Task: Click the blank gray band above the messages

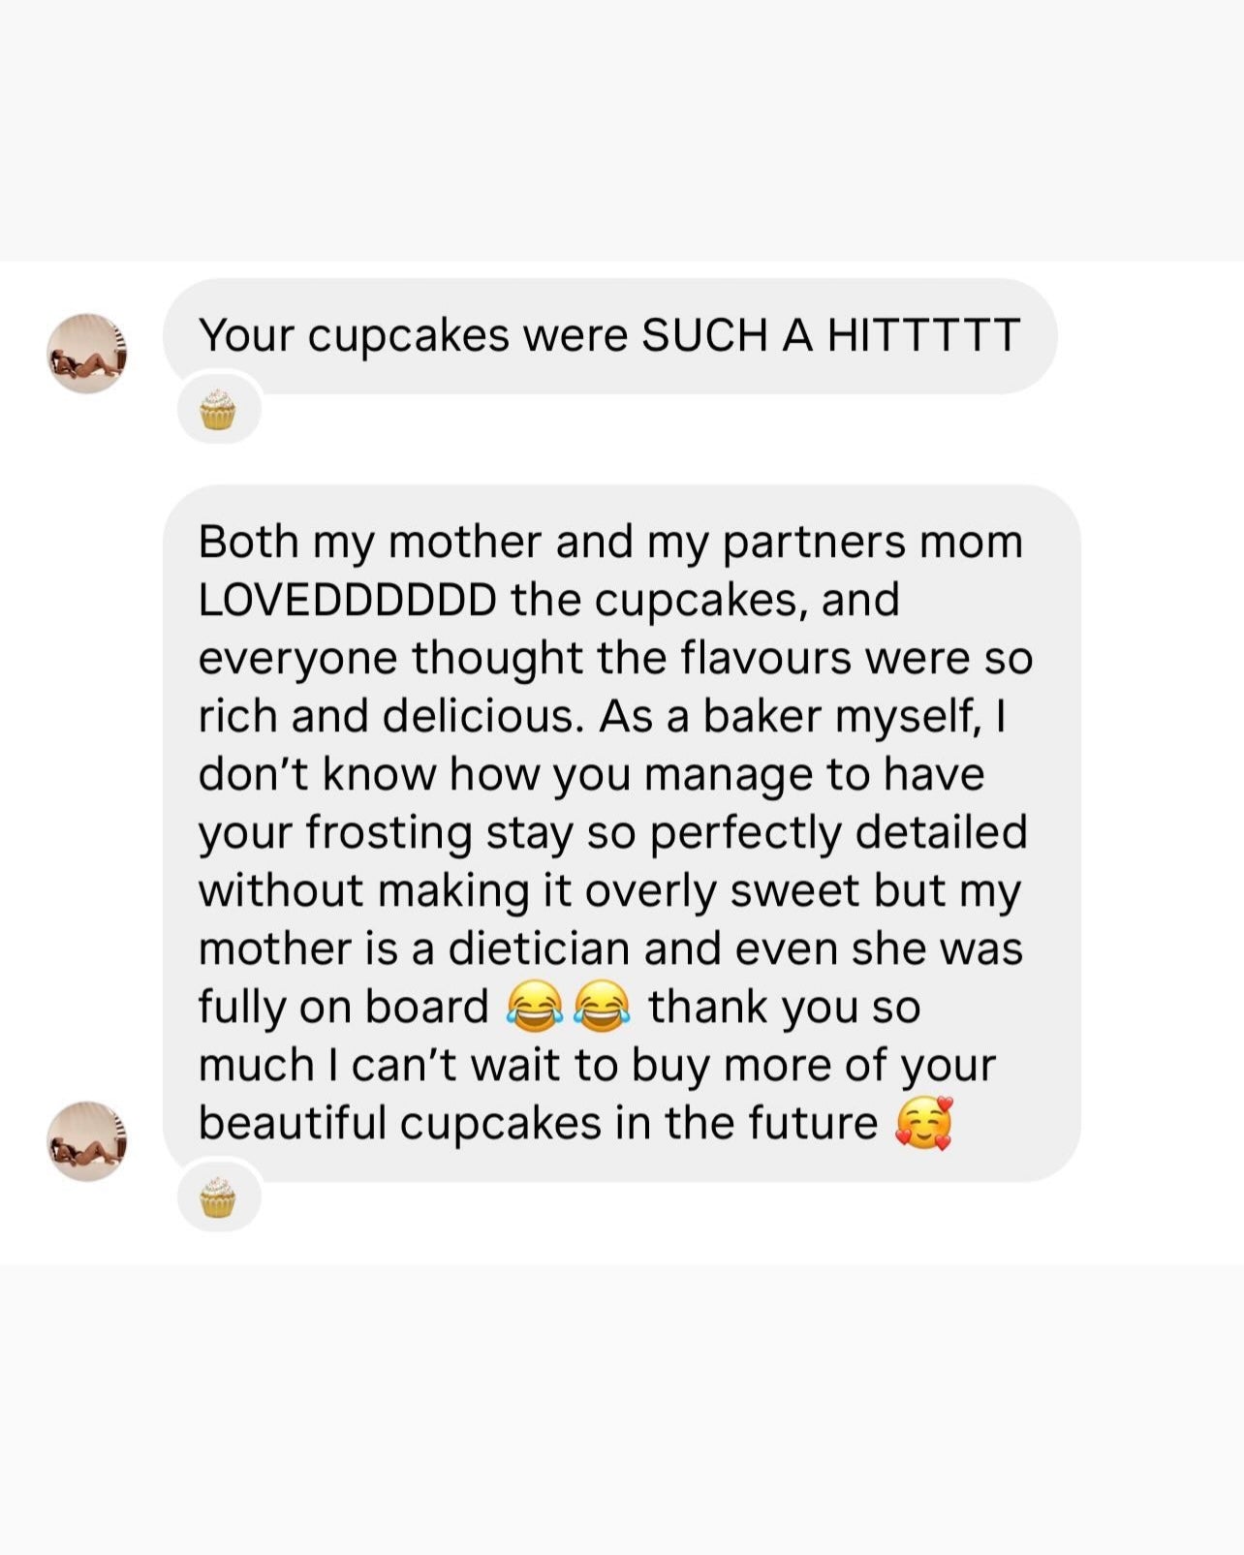Action: 622,131
